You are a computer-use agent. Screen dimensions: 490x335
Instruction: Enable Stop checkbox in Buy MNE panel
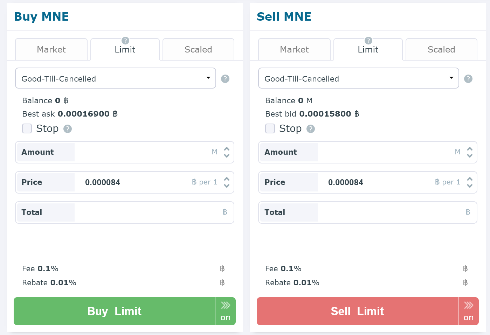(27, 128)
